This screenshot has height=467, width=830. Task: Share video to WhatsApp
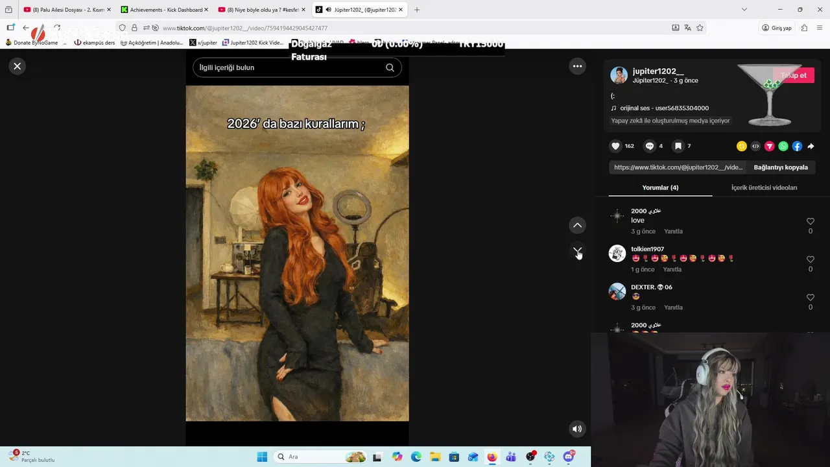pyautogui.click(x=783, y=146)
